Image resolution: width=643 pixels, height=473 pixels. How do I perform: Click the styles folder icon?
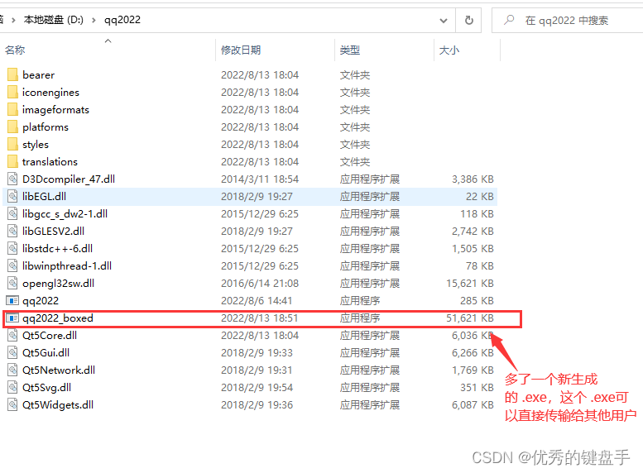(x=12, y=144)
